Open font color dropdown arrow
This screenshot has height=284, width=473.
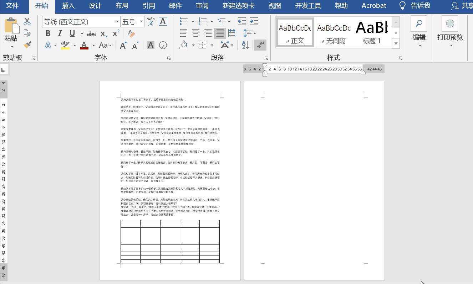93,46
